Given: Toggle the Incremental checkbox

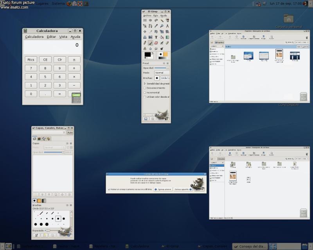Looking at the screenshot, I should (x=145, y=93).
